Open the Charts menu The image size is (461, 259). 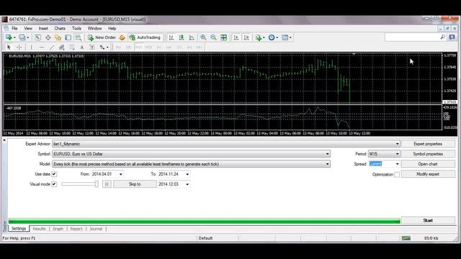[60, 29]
